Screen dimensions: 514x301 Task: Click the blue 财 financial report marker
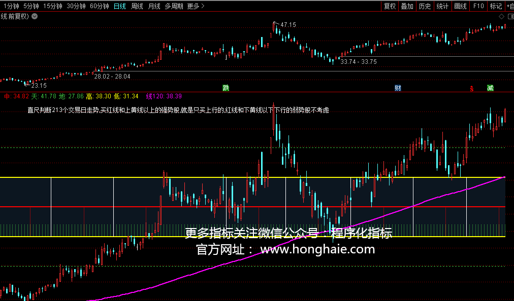pyautogui.click(x=398, y=88)
